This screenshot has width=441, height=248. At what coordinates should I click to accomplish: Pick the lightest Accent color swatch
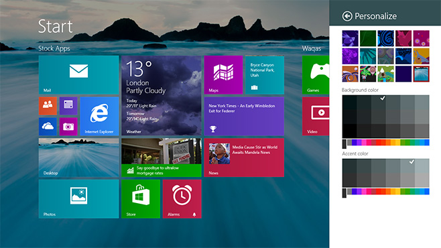422,166
